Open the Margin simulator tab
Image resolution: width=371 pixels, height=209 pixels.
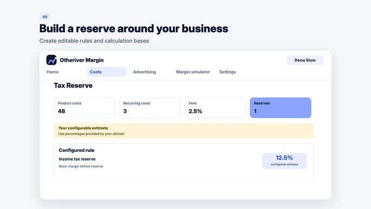(x=192, y=72)
